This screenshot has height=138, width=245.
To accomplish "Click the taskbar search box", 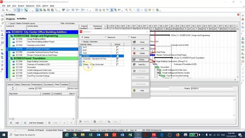I will (x=35, y=135).
